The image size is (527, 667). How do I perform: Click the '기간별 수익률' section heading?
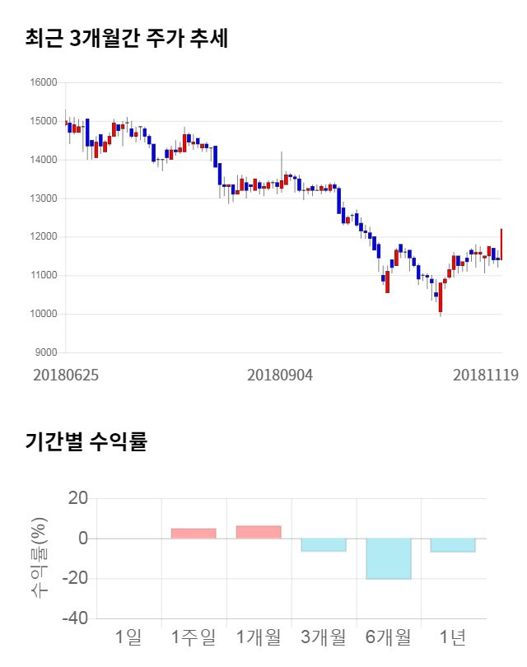[86, 441]
